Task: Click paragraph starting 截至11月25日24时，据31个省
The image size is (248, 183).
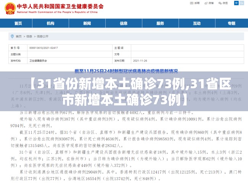Action: (126, 139)
